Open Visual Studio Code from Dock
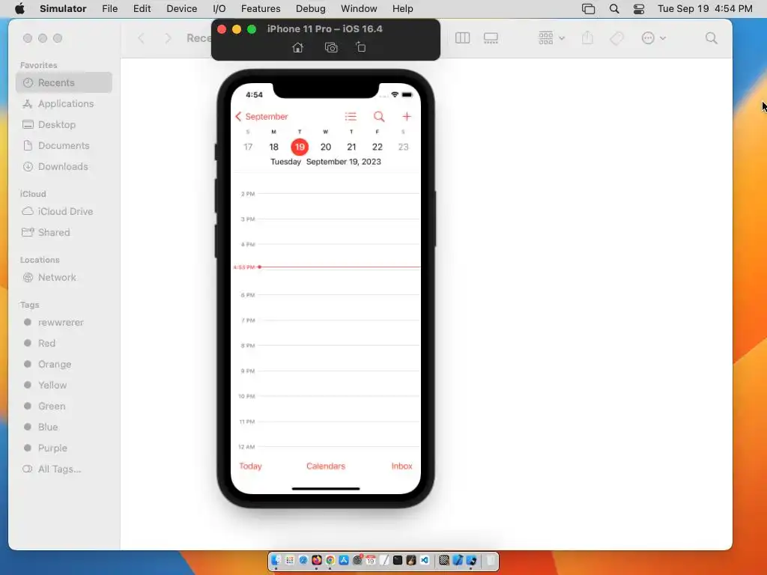Viewport: 767px width, 575px height. click(x=425, y=560)
